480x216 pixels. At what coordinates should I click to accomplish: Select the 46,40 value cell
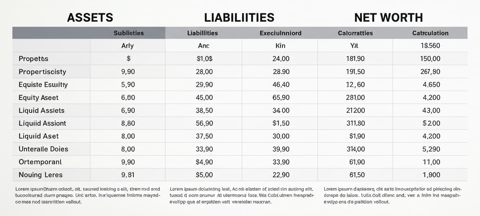[x=281, y=85]
